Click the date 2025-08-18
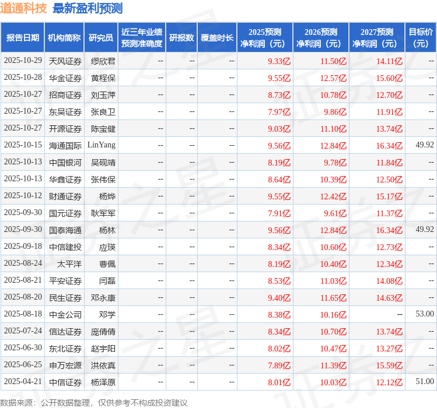 tap(23, 314)
